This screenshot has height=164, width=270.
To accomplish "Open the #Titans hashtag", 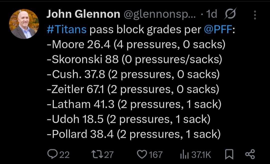I will [66, 30].
